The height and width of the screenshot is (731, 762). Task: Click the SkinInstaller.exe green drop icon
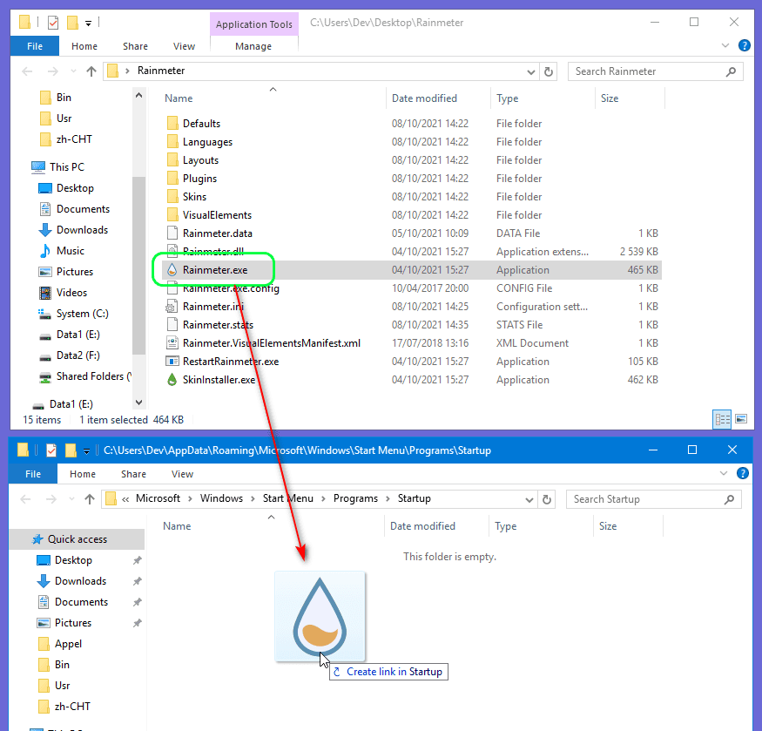tap(172, 380)
